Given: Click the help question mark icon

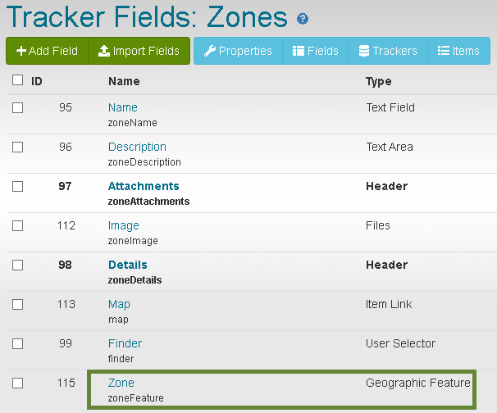Looking at the screenshot, I should pos(303,19).
